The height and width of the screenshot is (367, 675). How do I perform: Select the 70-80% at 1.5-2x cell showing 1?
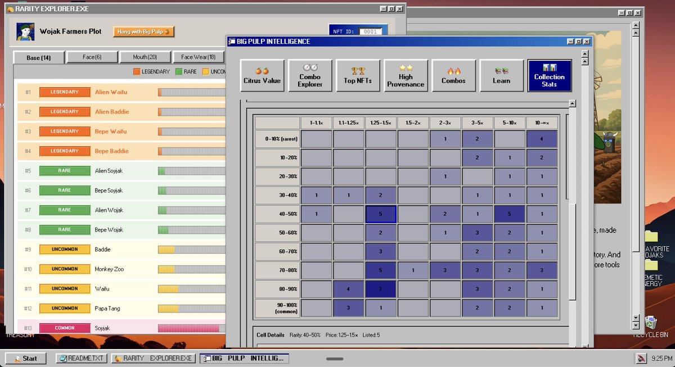click(413, 270)
